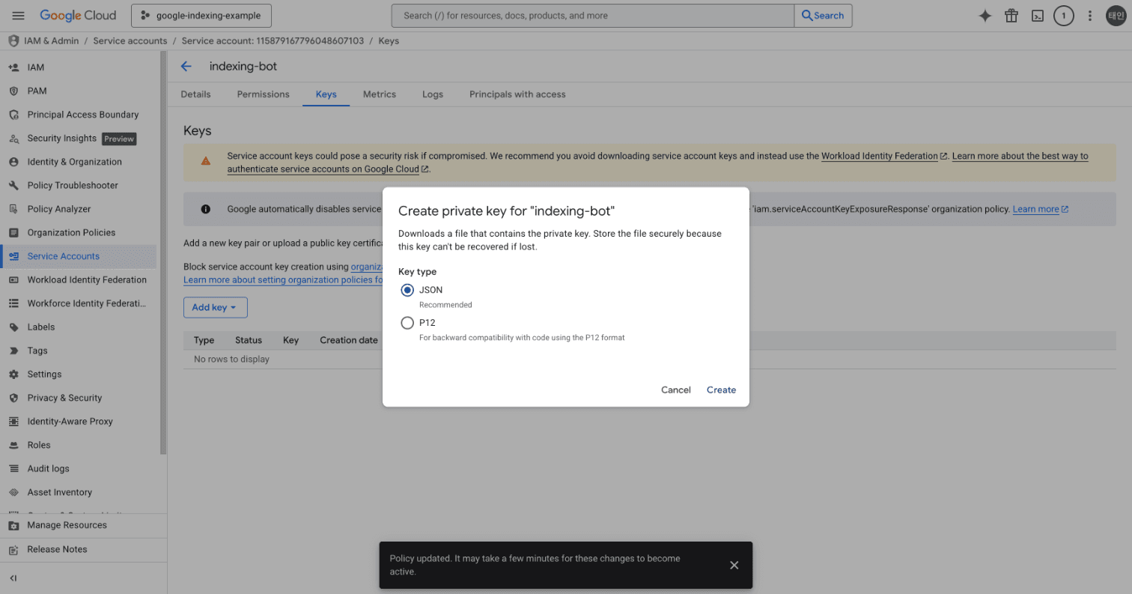Click the Roles hat icon in sidebar
Screen dimensions: 1132x594
[x=13, y=445]
